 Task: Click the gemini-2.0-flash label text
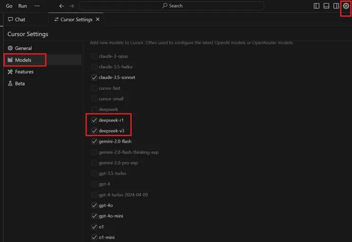click(115, 141)
